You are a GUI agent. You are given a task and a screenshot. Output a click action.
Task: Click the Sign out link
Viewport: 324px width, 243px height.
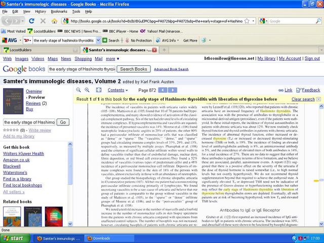312,59
